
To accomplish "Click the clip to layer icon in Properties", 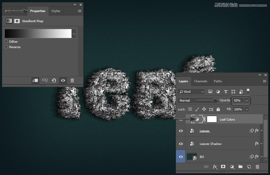I will coord(35,80).
